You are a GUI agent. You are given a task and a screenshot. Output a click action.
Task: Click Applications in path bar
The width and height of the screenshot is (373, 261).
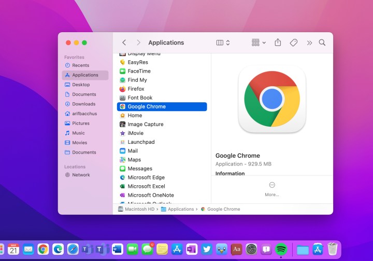tap(178, 209)
